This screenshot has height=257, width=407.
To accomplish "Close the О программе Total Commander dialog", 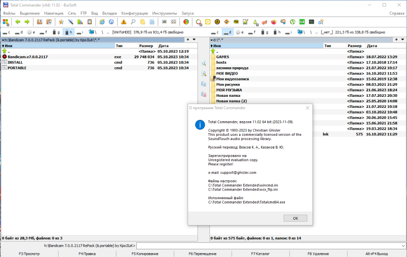I will coord(308,108).
